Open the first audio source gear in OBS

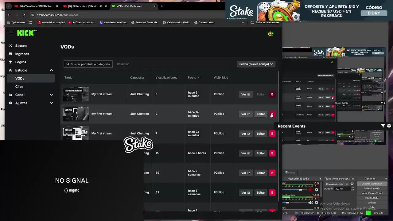[x=317, y=190]
